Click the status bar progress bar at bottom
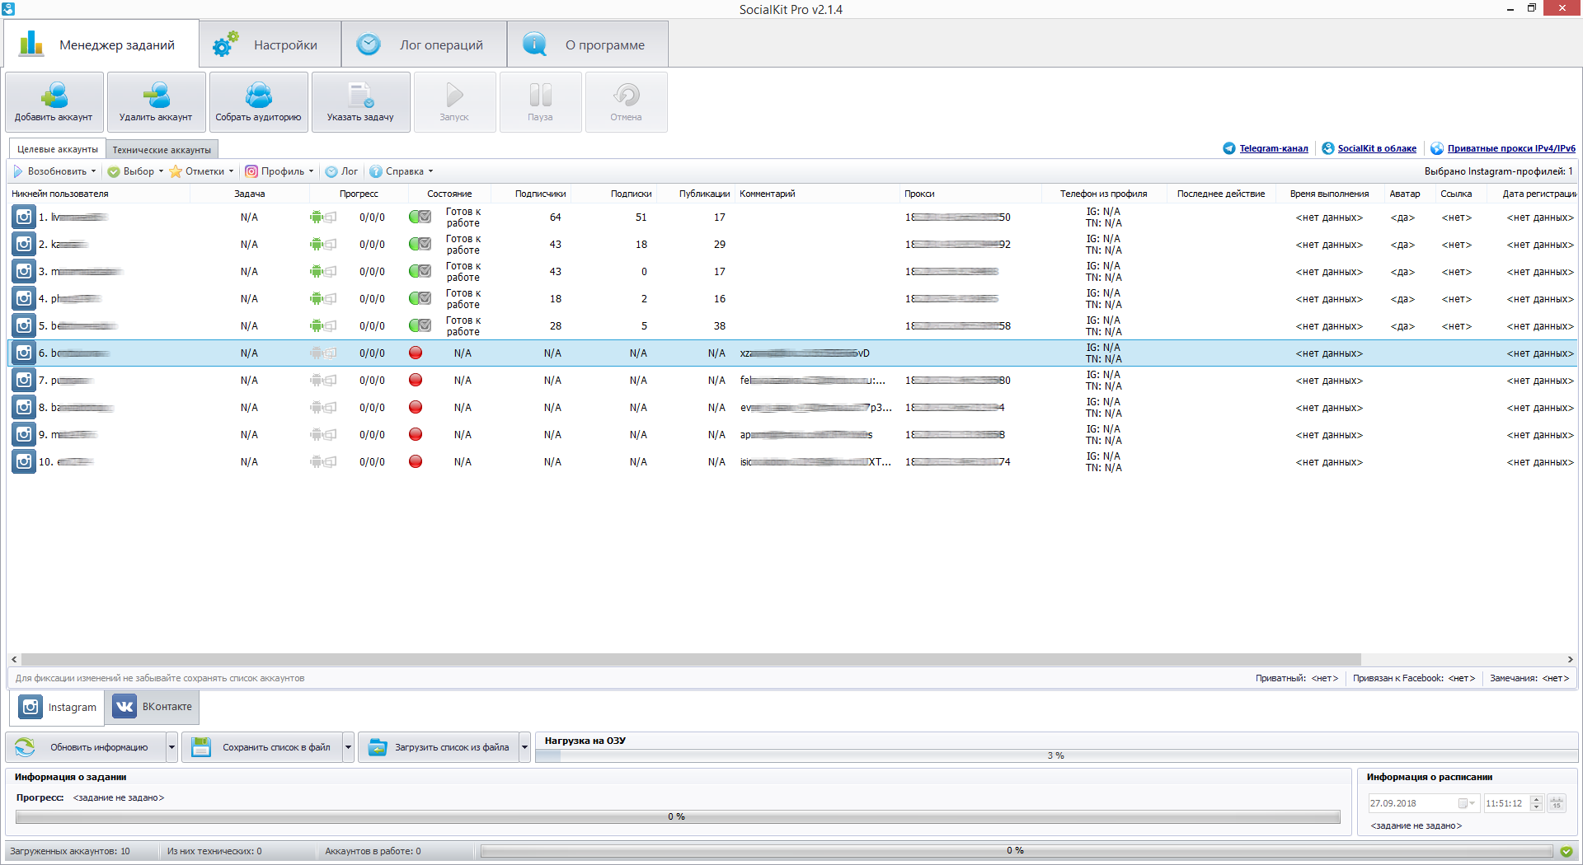Image resolution: width=1583 pixels, height=865 pixels. click(x=1016, y=851)
